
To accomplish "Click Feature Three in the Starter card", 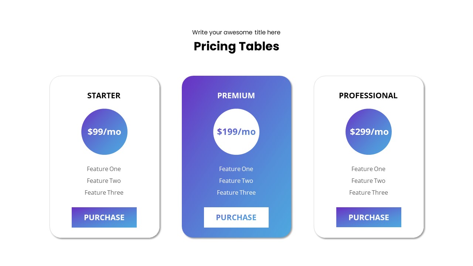I will click(104, 192).
